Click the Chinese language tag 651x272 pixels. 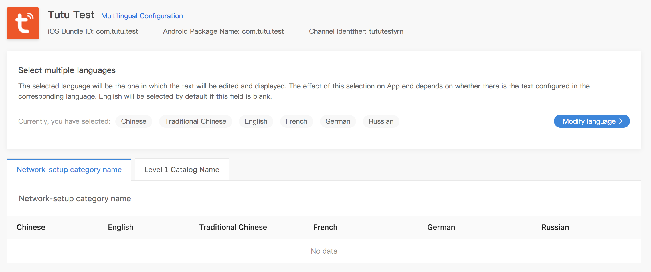(x=134, y=121)
